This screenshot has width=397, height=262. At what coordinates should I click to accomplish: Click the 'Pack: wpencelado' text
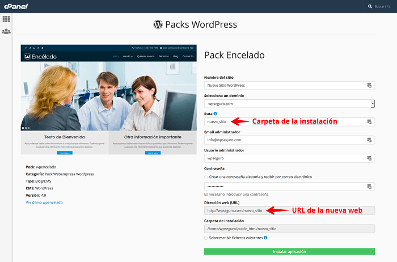[41, 167]
